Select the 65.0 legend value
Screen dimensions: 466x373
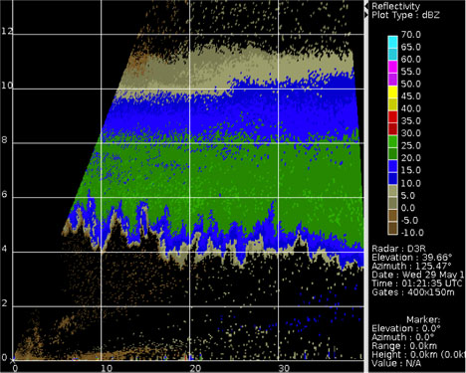[410, 47]
